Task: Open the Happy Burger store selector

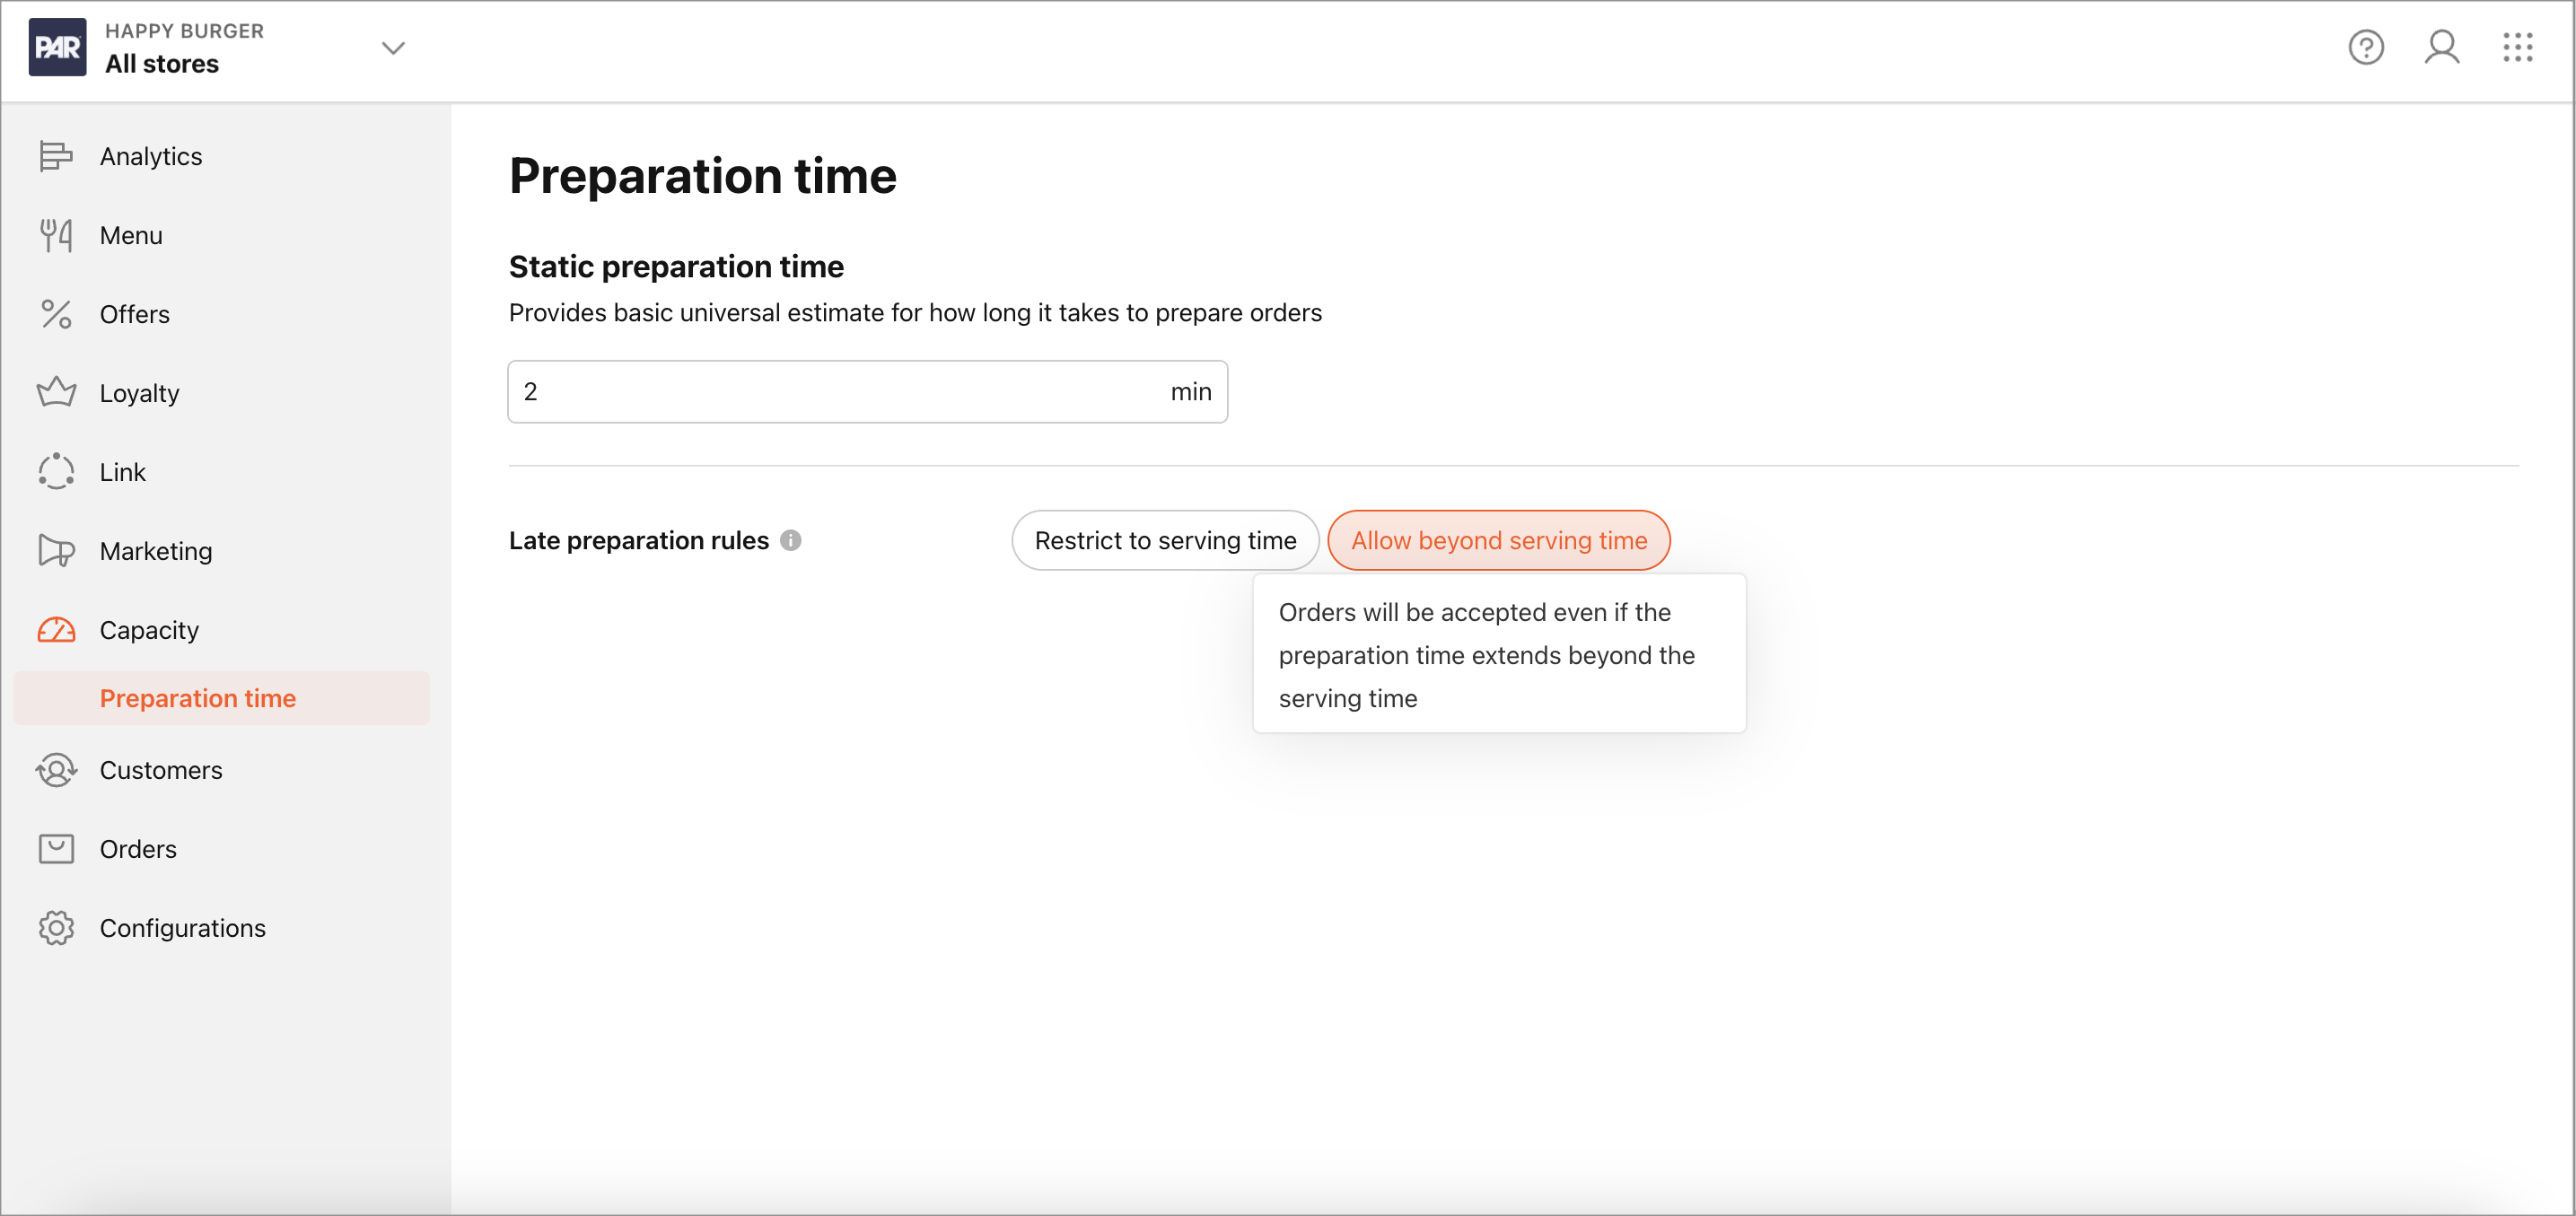Action: (218, 48)
